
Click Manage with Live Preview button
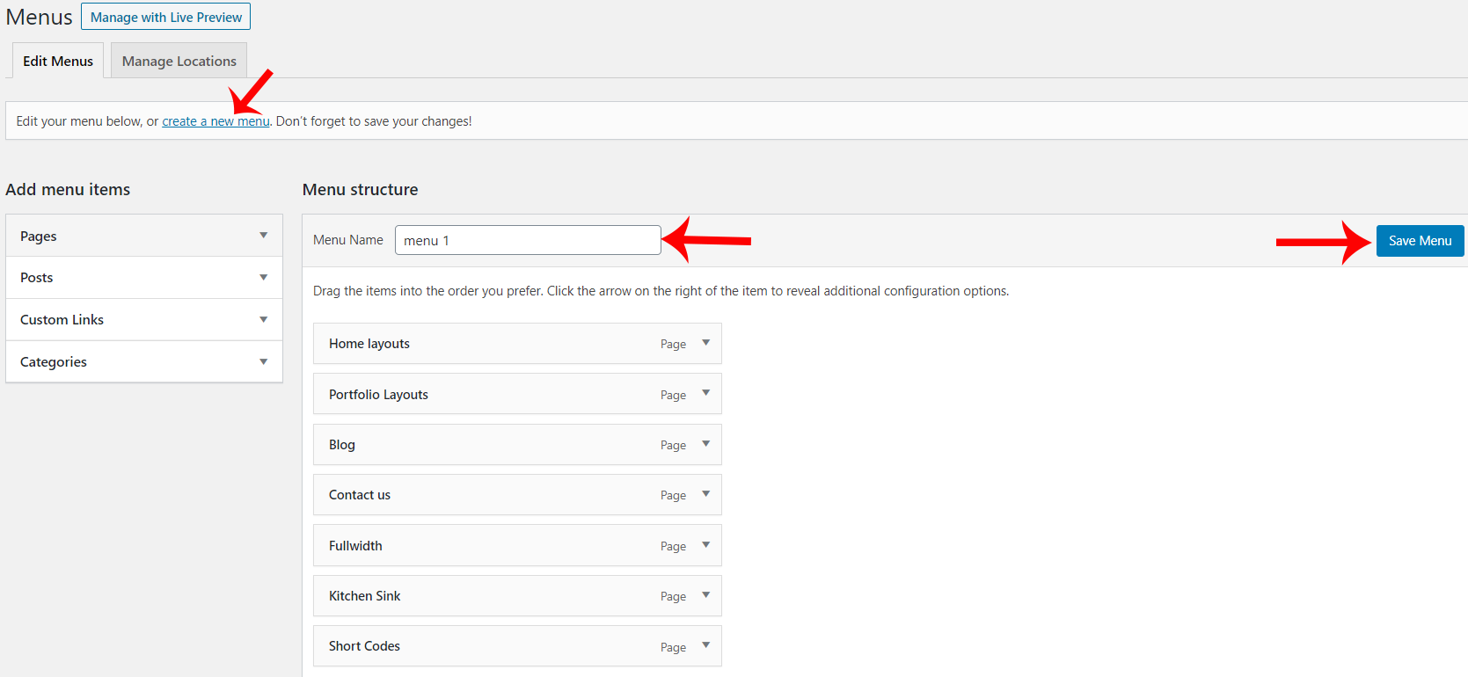click(166, 17)
